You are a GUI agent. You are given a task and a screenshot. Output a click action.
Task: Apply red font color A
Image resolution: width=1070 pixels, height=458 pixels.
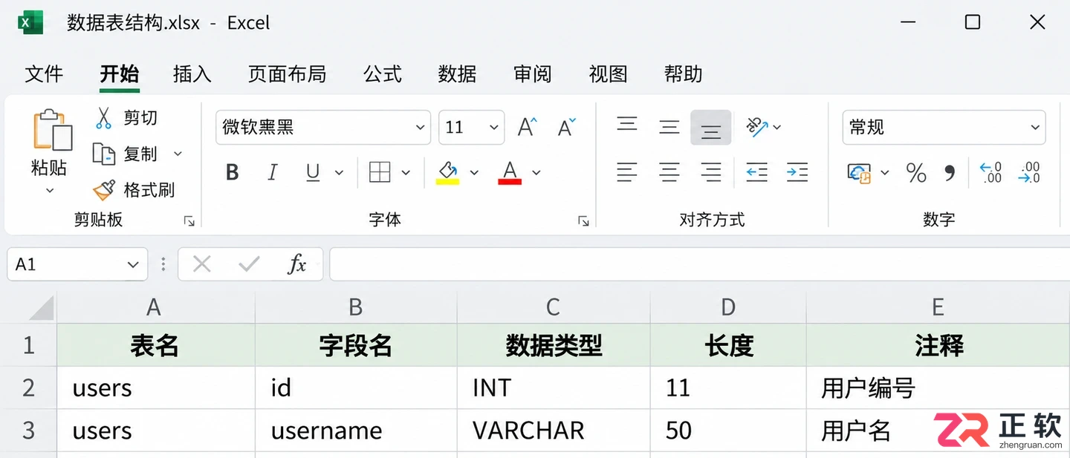point(510,173)
